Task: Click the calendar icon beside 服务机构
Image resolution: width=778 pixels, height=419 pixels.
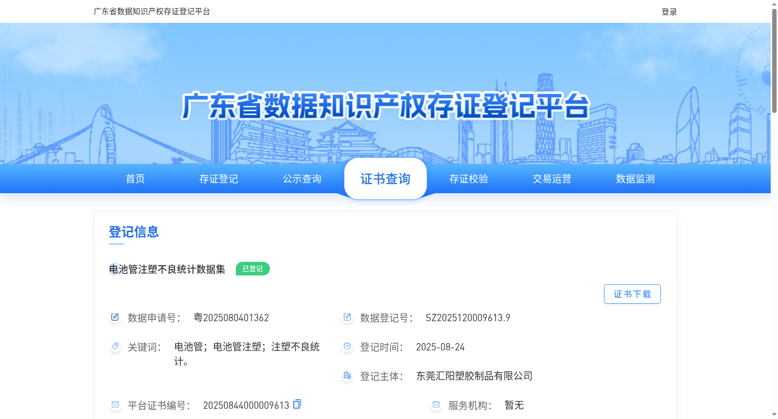Action: (x=436, y=405)
